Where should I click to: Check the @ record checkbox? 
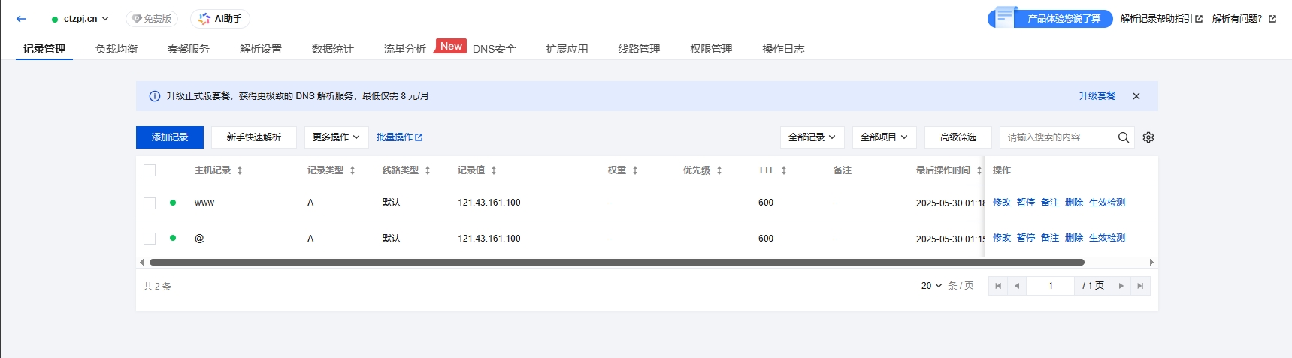click(150, 239)
